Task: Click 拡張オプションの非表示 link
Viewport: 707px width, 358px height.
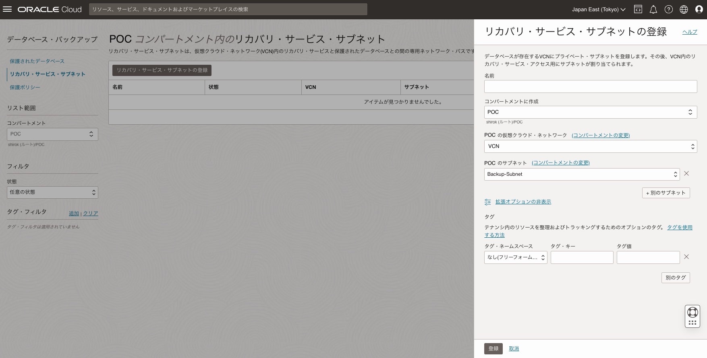Action: click(523, 202)
